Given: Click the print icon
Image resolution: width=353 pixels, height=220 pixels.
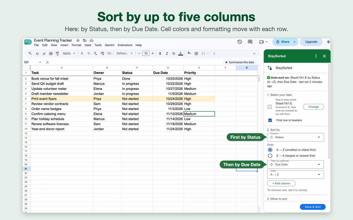Looking at the screenshot, I should click(x=51, y=53).
